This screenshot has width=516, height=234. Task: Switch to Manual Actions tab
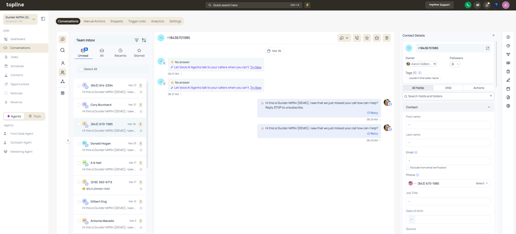tap(94, 21)
